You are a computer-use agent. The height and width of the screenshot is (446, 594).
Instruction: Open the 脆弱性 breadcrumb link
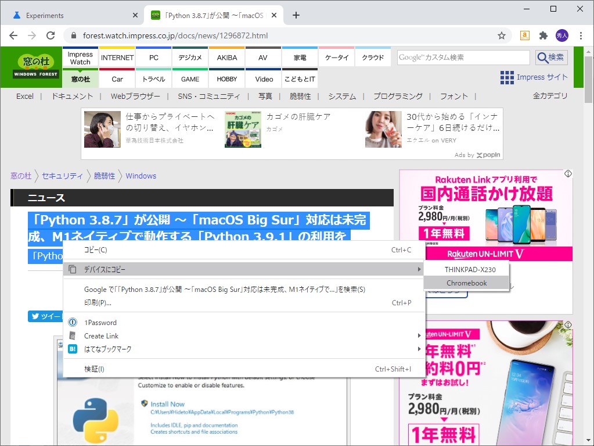pos(104,176)
